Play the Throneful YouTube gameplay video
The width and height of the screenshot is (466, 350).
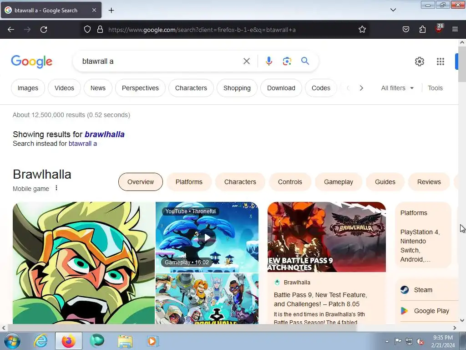[207, 237]
